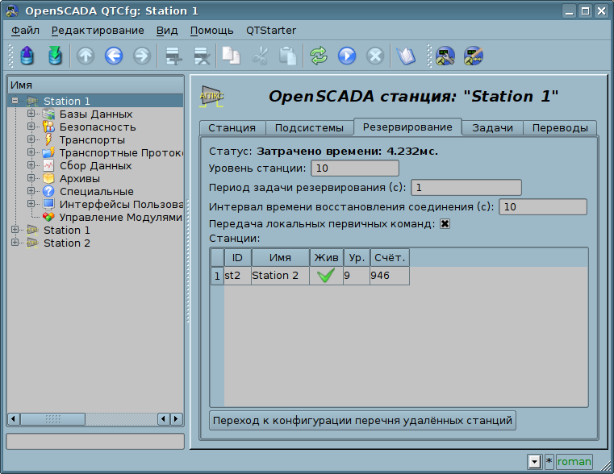Start the periodic update play icon

click(347, 56)
